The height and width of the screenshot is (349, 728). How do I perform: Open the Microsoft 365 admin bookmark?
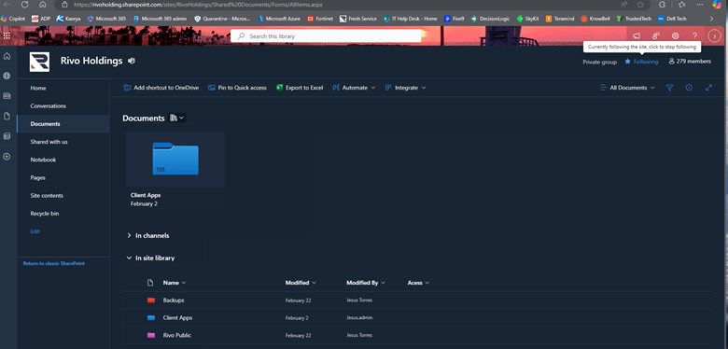160,19
